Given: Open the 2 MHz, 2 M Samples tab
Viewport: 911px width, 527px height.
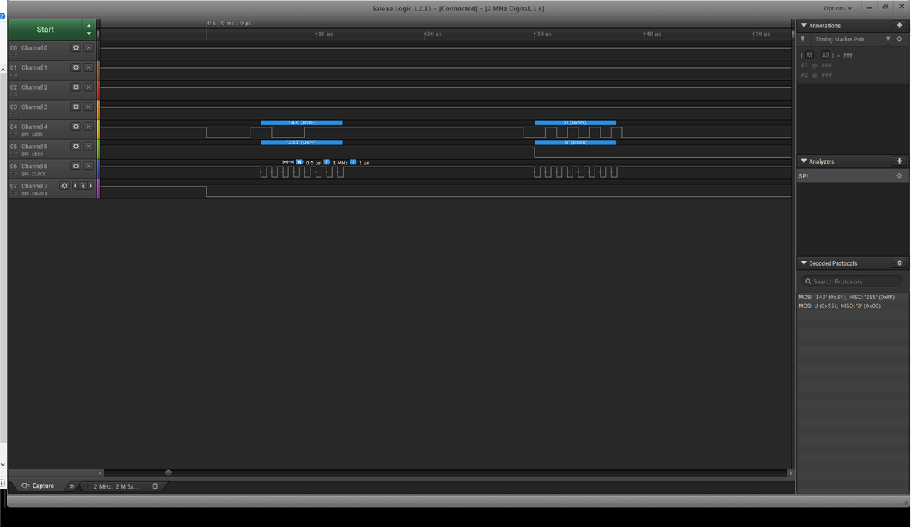Looking at the screenshot, I should click(x=116, y=486).
